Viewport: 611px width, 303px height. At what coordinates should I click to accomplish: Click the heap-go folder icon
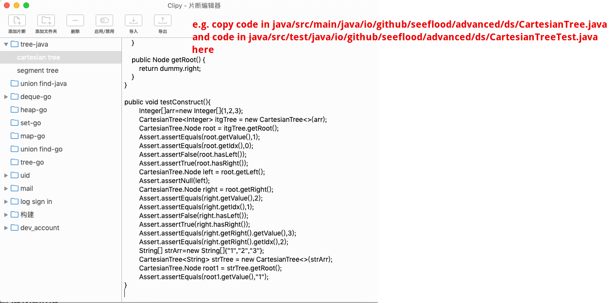pos(14,110)
